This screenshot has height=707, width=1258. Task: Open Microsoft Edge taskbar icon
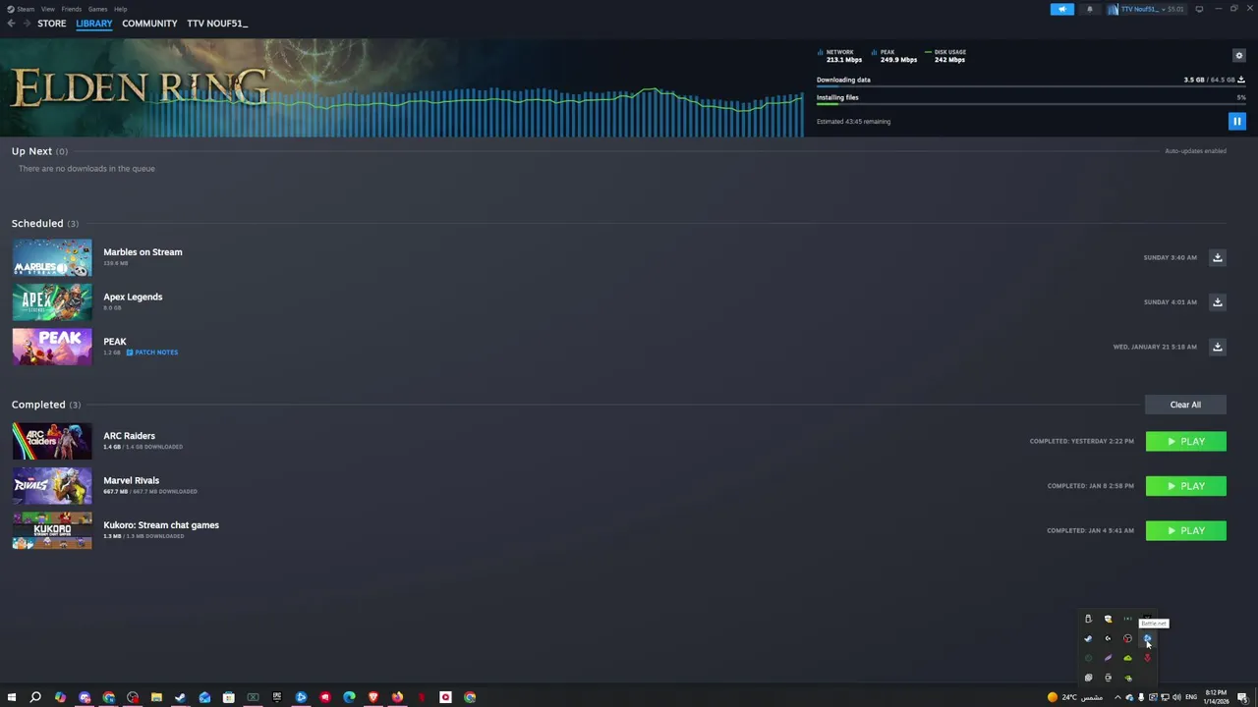[x=349, y=697]
